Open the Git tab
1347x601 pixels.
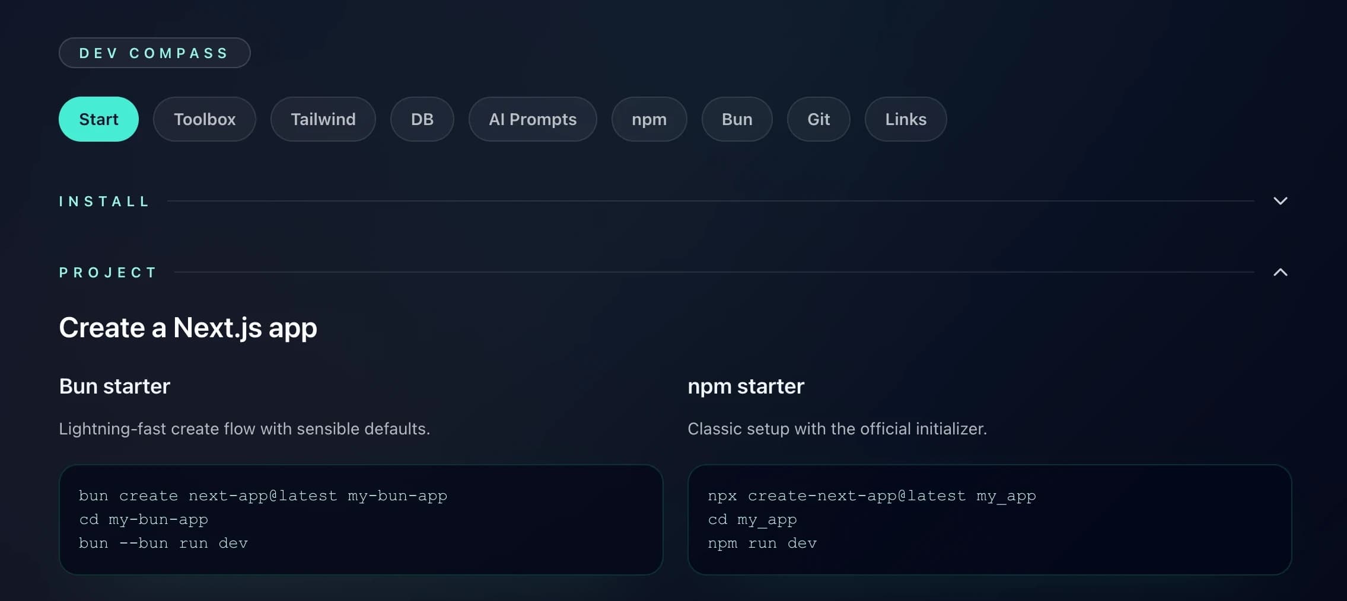point(818,119)
